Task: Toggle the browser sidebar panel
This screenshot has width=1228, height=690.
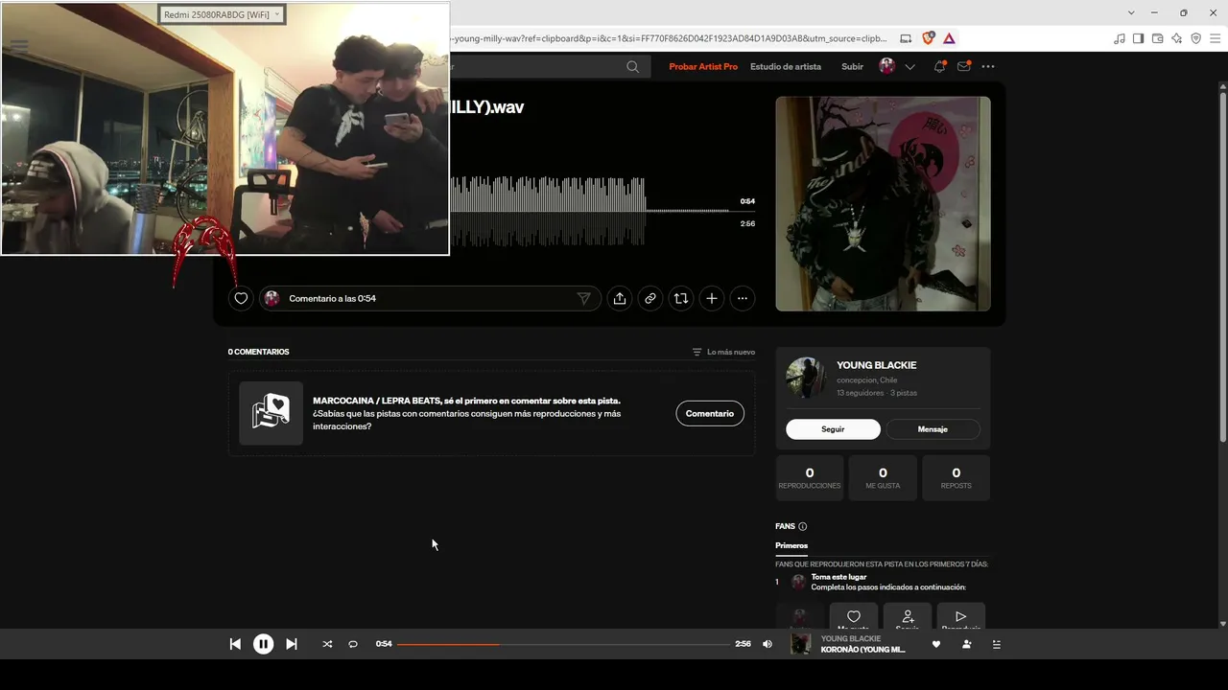Action: point(1138,38)
